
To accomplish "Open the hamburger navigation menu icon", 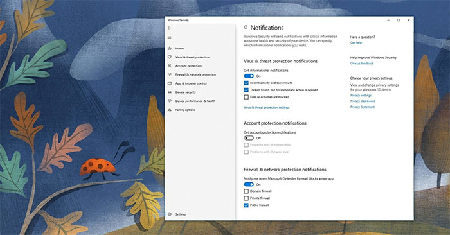I will pyautogui.click(x=169, y=37).
